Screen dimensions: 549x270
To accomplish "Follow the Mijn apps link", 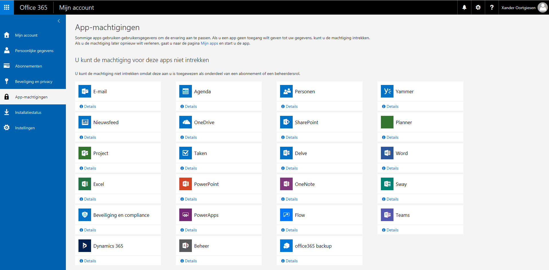I will [209, 43].
